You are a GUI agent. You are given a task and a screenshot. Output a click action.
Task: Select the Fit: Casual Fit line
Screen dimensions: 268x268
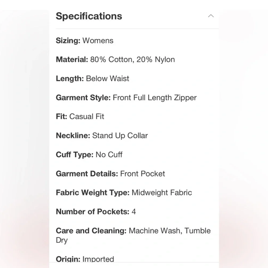80,117
